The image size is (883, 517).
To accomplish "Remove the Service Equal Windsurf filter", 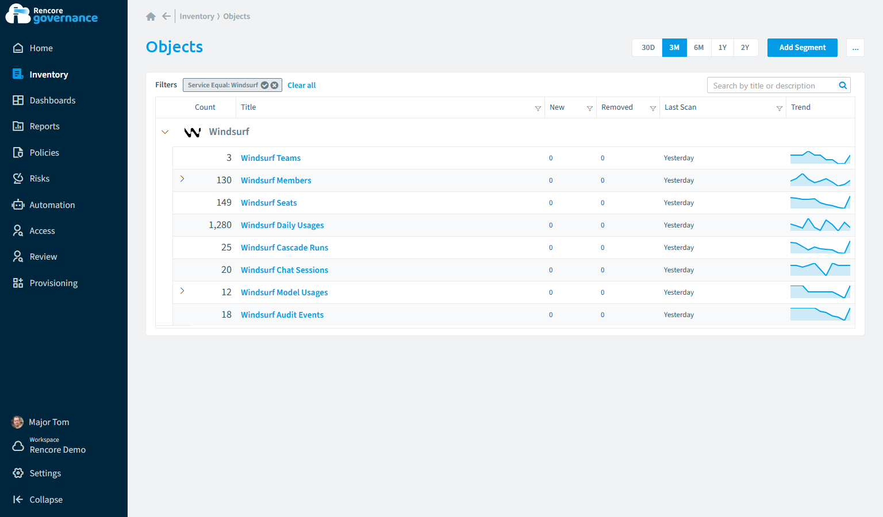I will click(x=275, y=85).
